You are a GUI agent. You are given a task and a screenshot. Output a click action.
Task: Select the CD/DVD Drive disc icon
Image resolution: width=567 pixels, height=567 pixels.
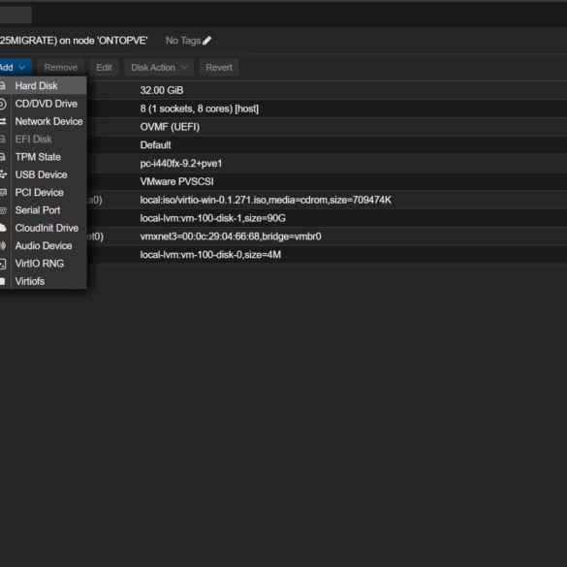pos(3,104)
